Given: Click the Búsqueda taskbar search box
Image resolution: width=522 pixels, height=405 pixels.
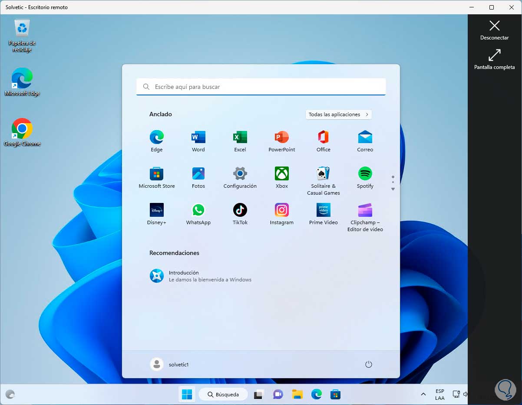Looking at the screenshot, I should [223, 394].
